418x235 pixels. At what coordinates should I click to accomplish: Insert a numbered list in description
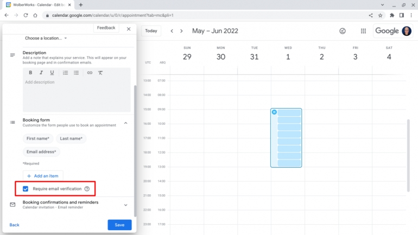coord(66,73)
